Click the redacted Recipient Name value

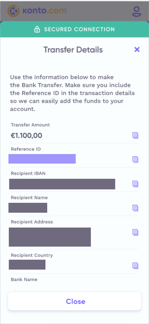pos(28,208)
